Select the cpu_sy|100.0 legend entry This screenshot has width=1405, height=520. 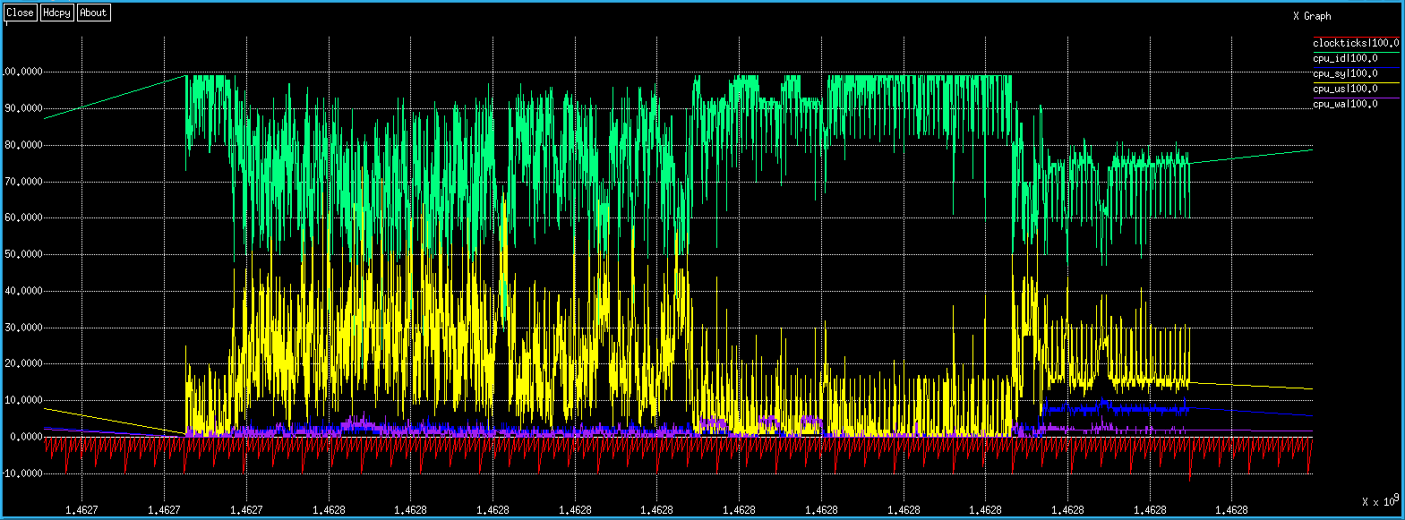click(1345, 73)
